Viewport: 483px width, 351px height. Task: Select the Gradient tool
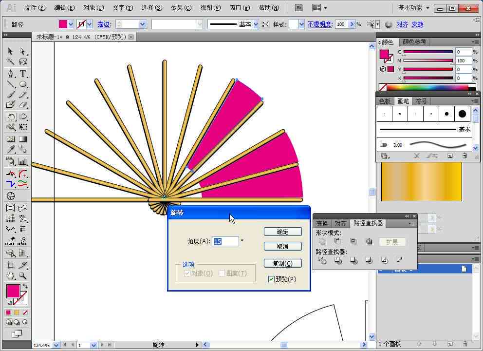(22, 139)
